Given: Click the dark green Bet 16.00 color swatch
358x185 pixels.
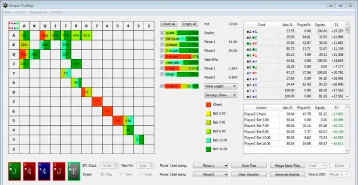Looking at the screenshot, I should coord(208,149).
